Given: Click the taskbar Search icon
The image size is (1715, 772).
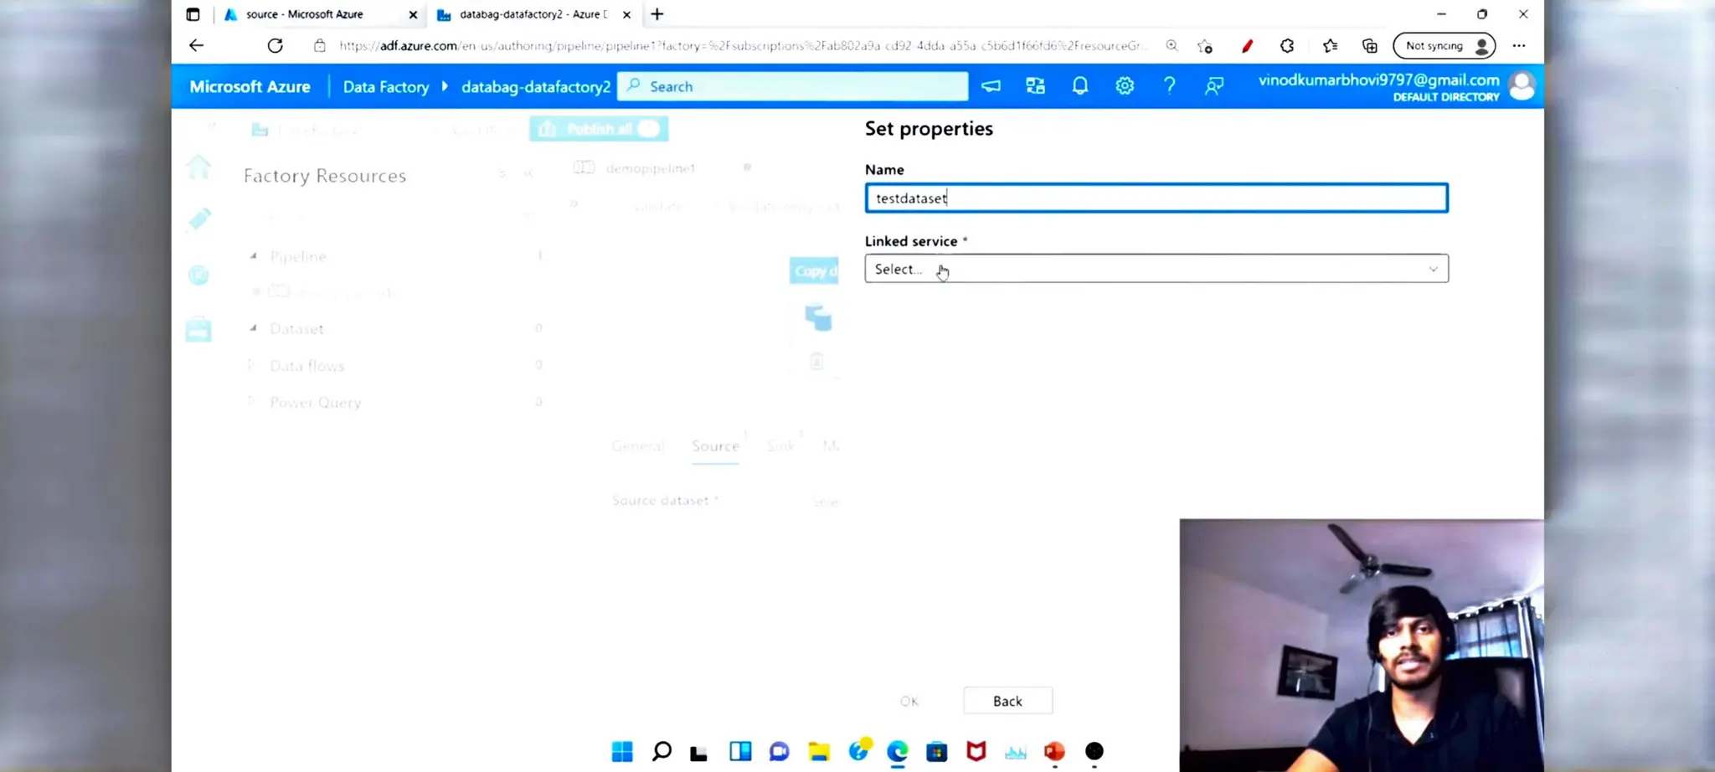Looking at the screenshot, I should (x=662, y=751).
